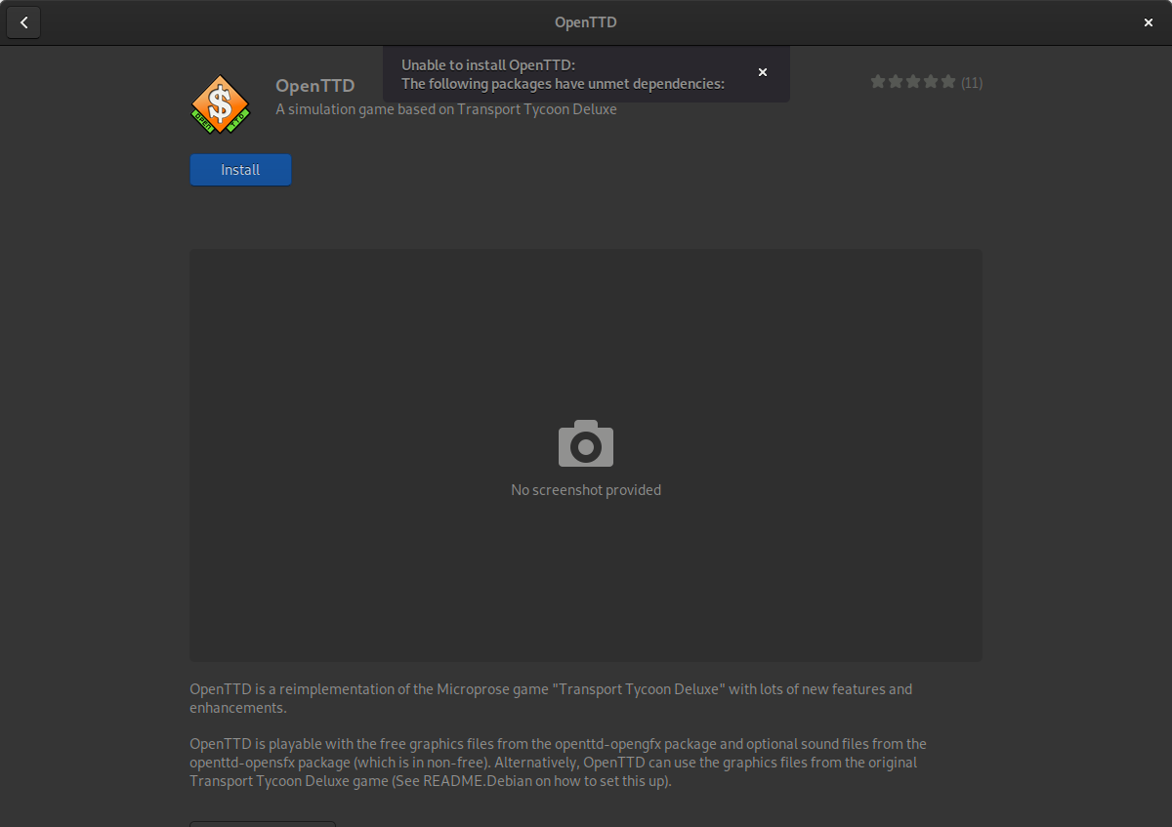This screenshot has height=827, width=1172.
Task: Click the "No screenshot provided" text
Action: click(x=586, y=490)
